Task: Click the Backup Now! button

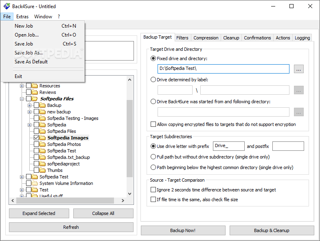Action: coord(183,230)
